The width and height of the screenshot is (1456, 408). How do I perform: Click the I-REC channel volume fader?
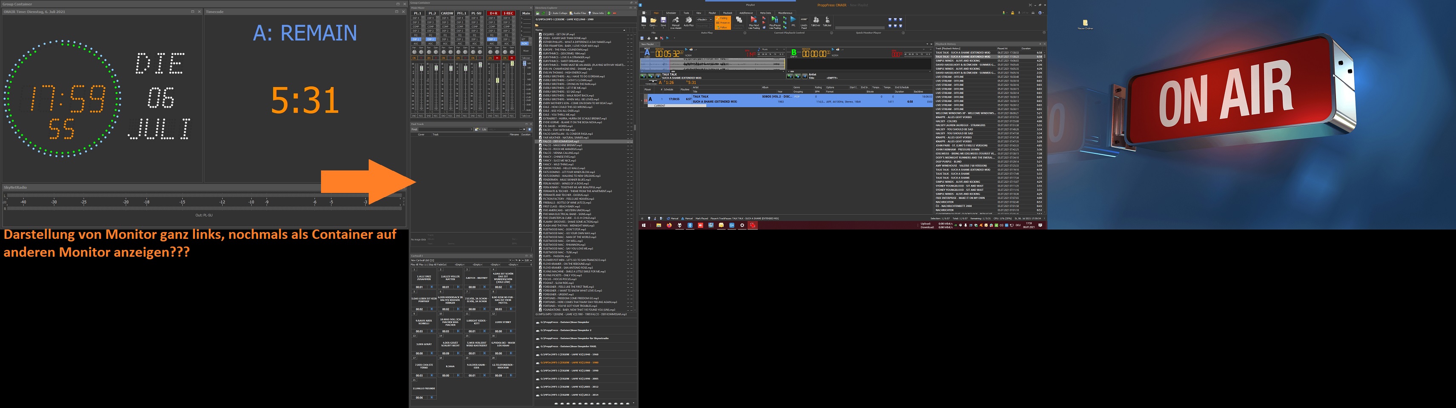(512, 64)
